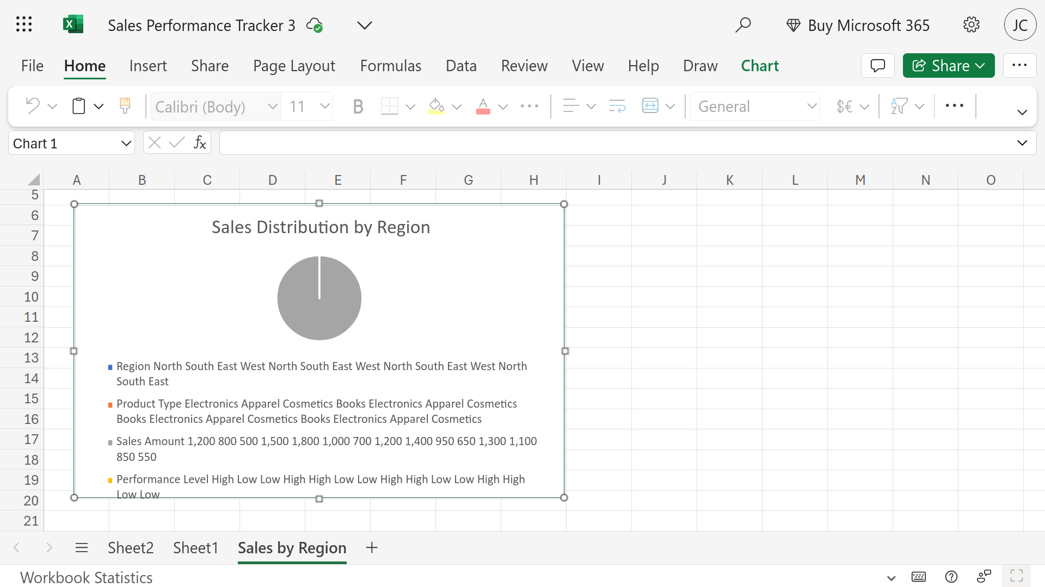
Task: Open the Sheet1 worksheet tab
Action: pyautogui.click(x=195, y=548)
